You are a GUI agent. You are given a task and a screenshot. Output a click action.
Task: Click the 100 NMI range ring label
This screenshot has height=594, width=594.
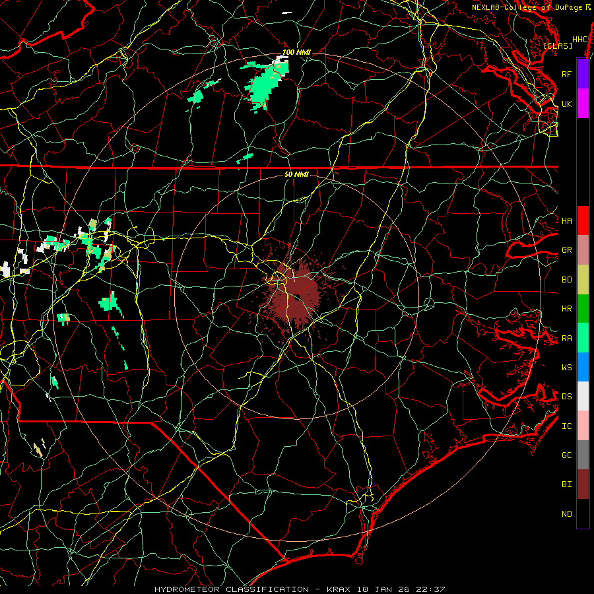pos(296,52)
